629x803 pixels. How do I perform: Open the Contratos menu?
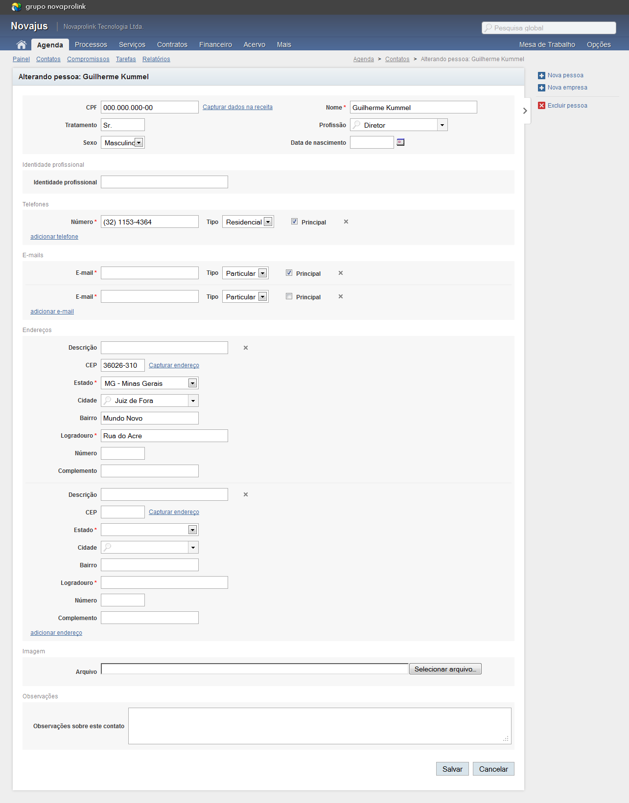(x=172, y=45)
